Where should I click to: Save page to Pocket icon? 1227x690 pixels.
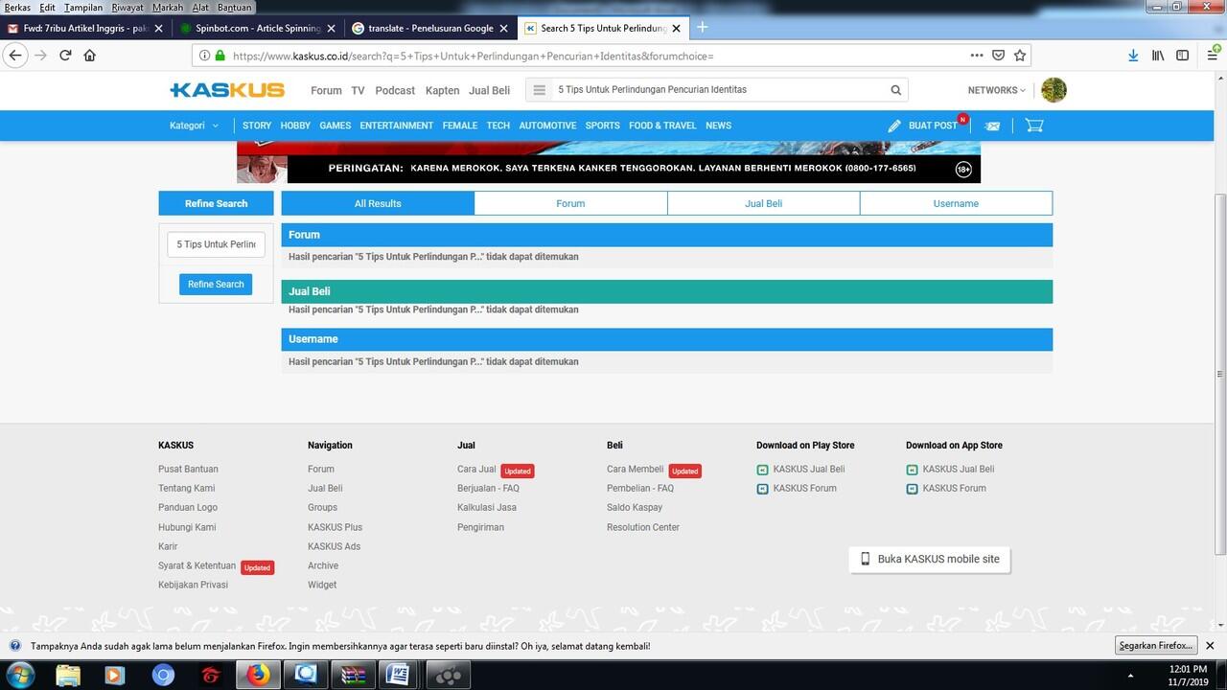coord(999,56)
